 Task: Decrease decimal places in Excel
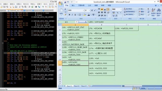pos(116,16)
